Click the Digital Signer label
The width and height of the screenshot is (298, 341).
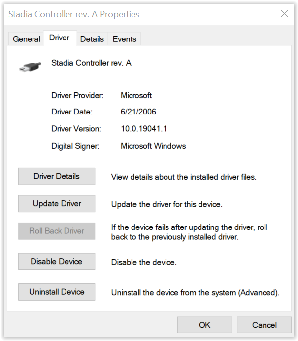click(75, 146)
